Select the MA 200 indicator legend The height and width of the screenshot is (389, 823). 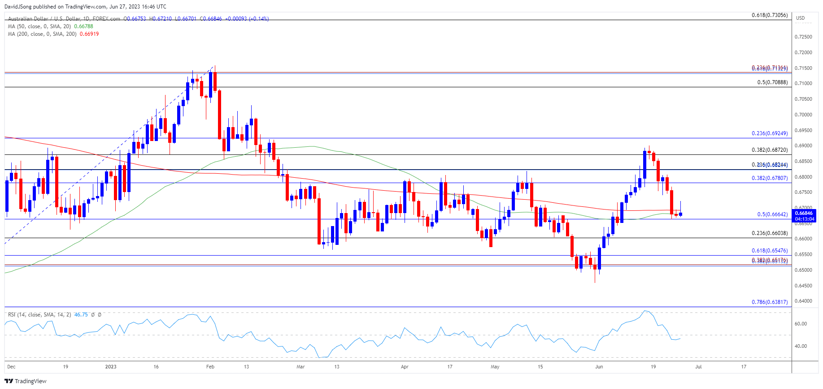pos(42,34)
